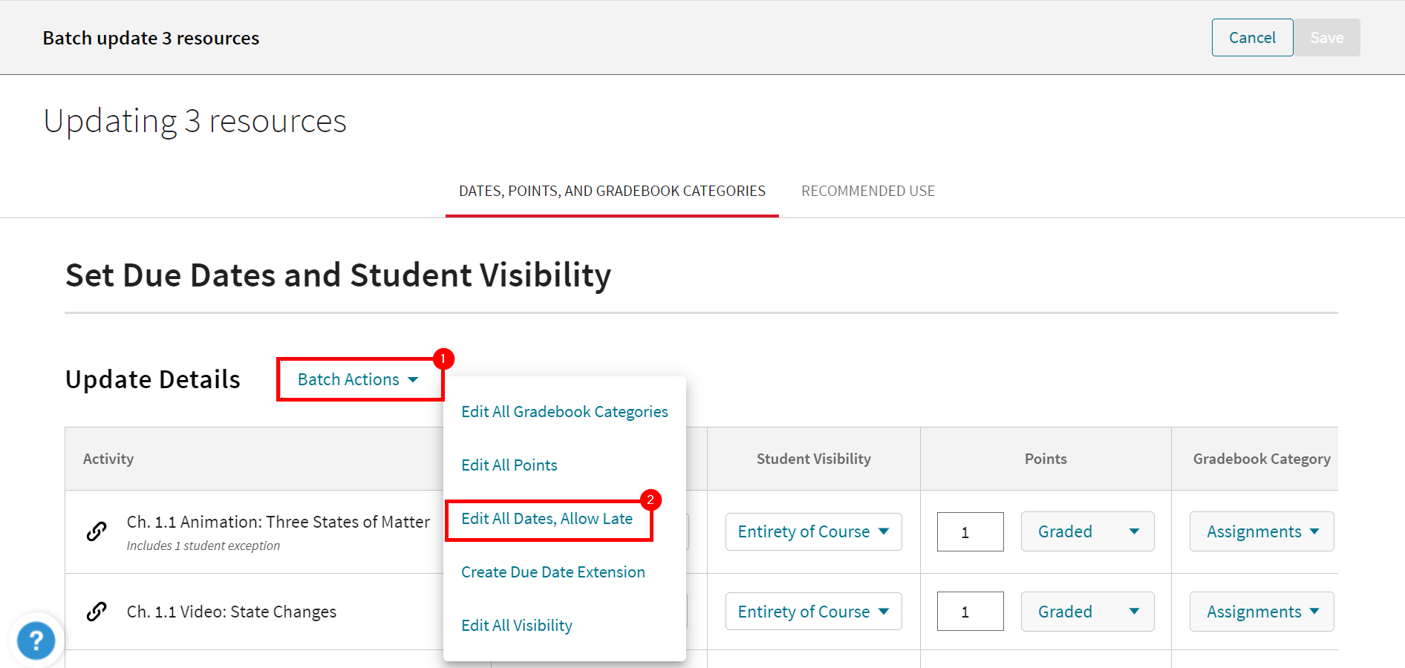Switch to the Recommended Use tab
The image size is (1405, 668).
pos(867,191)
